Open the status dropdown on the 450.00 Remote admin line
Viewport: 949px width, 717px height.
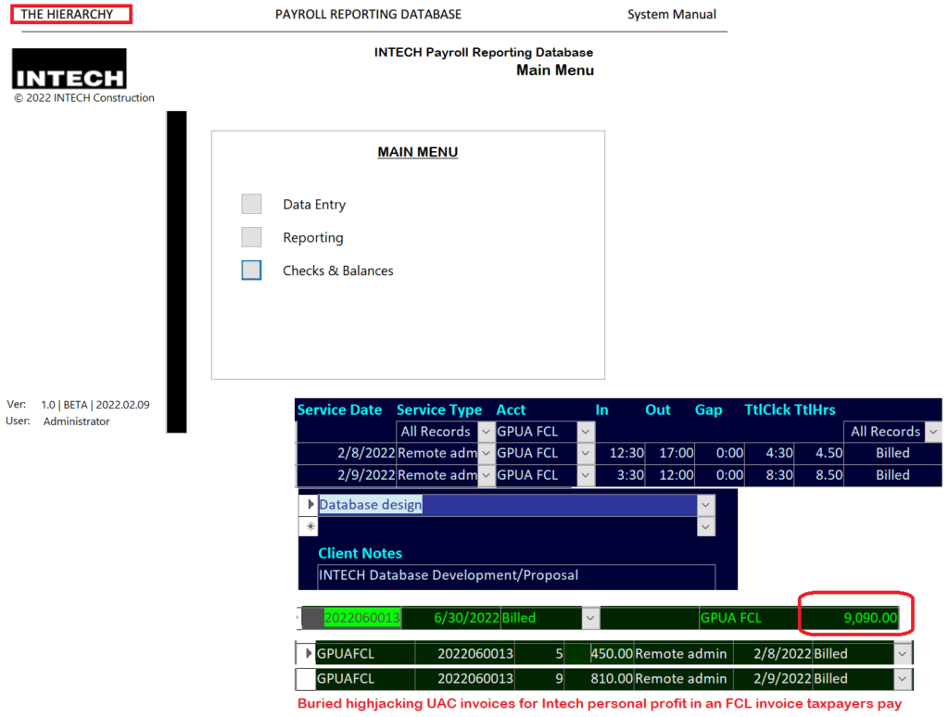point(903,653)
